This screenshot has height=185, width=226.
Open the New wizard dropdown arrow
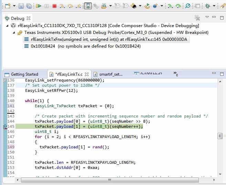[x=14, y=6]
